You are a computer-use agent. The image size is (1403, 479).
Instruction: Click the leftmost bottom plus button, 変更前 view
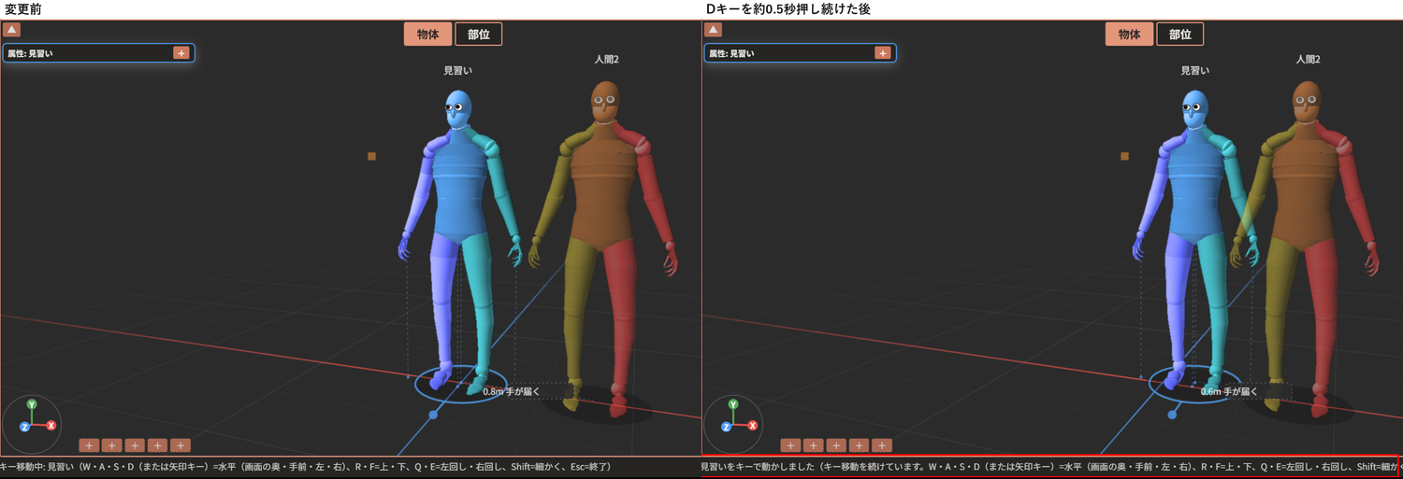(x=89, y=445)
